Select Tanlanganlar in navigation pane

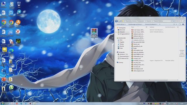tap(121, 28)
